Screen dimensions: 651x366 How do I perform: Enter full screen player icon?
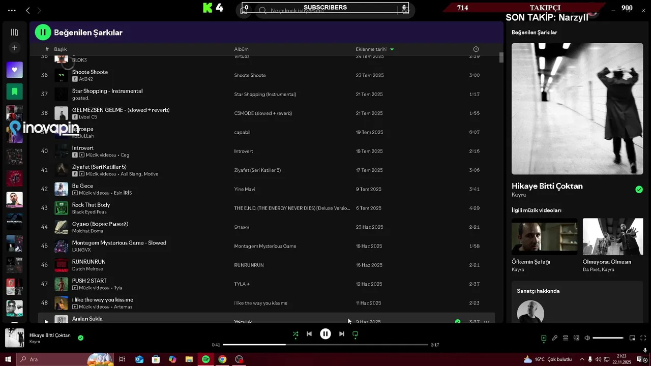click(643, 338)
